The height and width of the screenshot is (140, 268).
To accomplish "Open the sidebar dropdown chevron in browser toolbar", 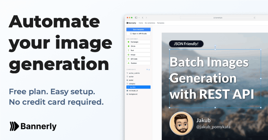I will (x=139, y=18).
